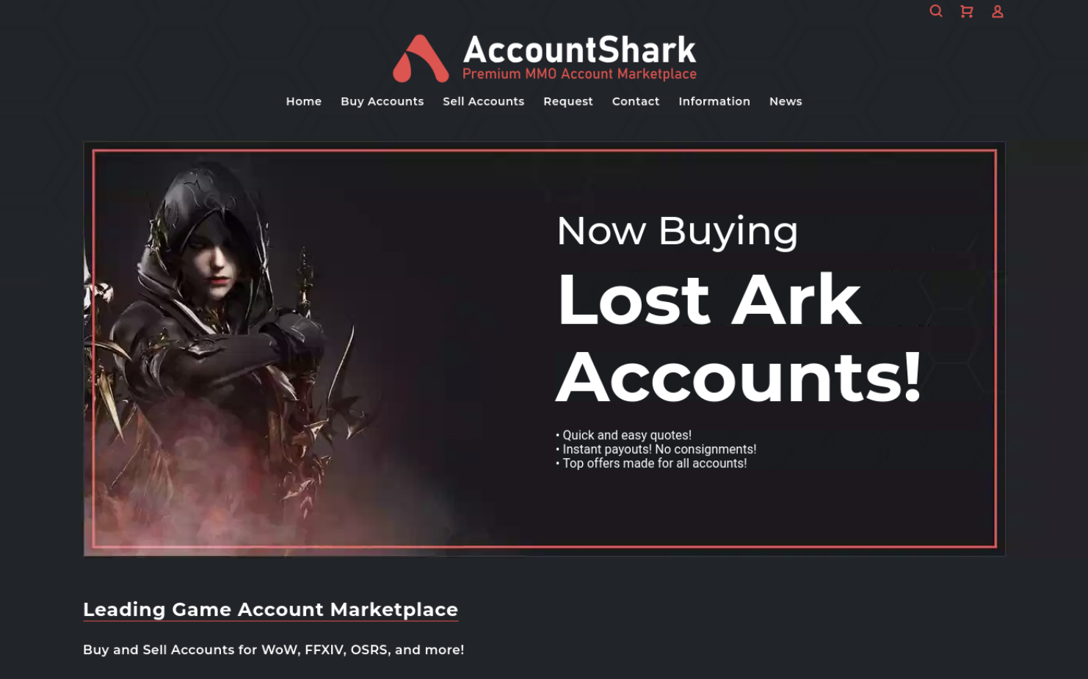Click the red AccountShark shark-fin logo
Image resolution: width=1088 pixels, height=679 pixels.
(421, 59)
